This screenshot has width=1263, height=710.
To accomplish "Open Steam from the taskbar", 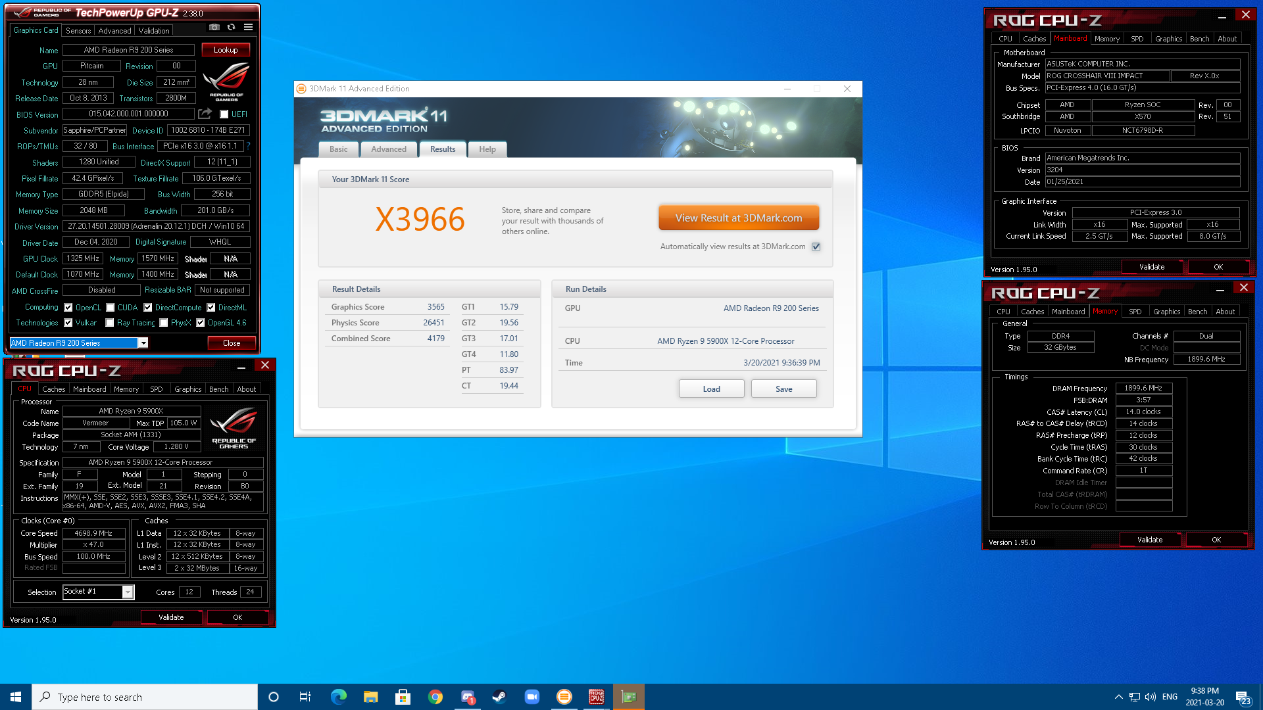I will 499,697.
